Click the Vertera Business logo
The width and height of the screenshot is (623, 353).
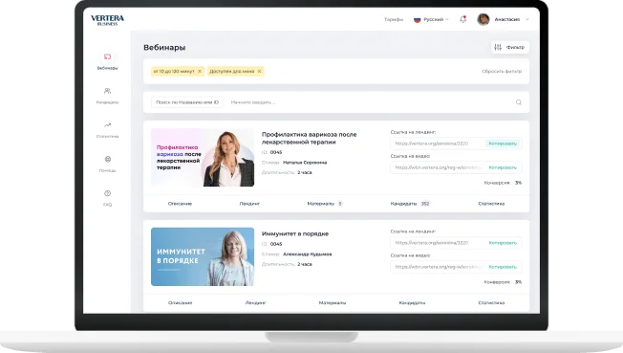coord(107,20)
